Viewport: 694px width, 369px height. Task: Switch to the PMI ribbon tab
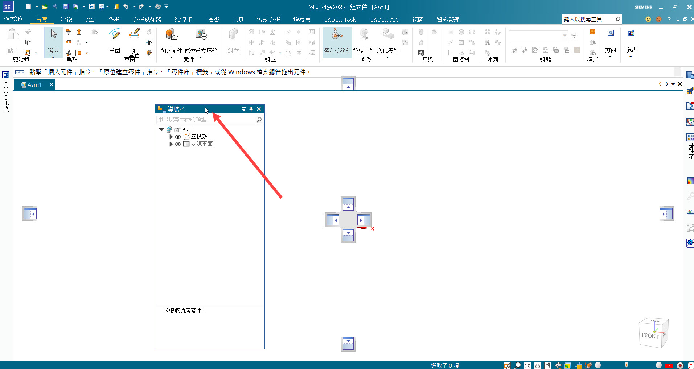pyautogui.click(x=90, y=20)
